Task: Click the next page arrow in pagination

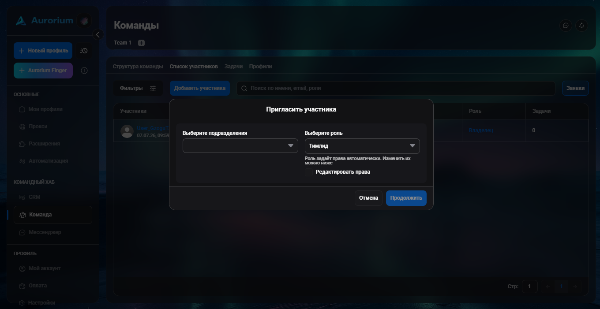Action: 575,287
